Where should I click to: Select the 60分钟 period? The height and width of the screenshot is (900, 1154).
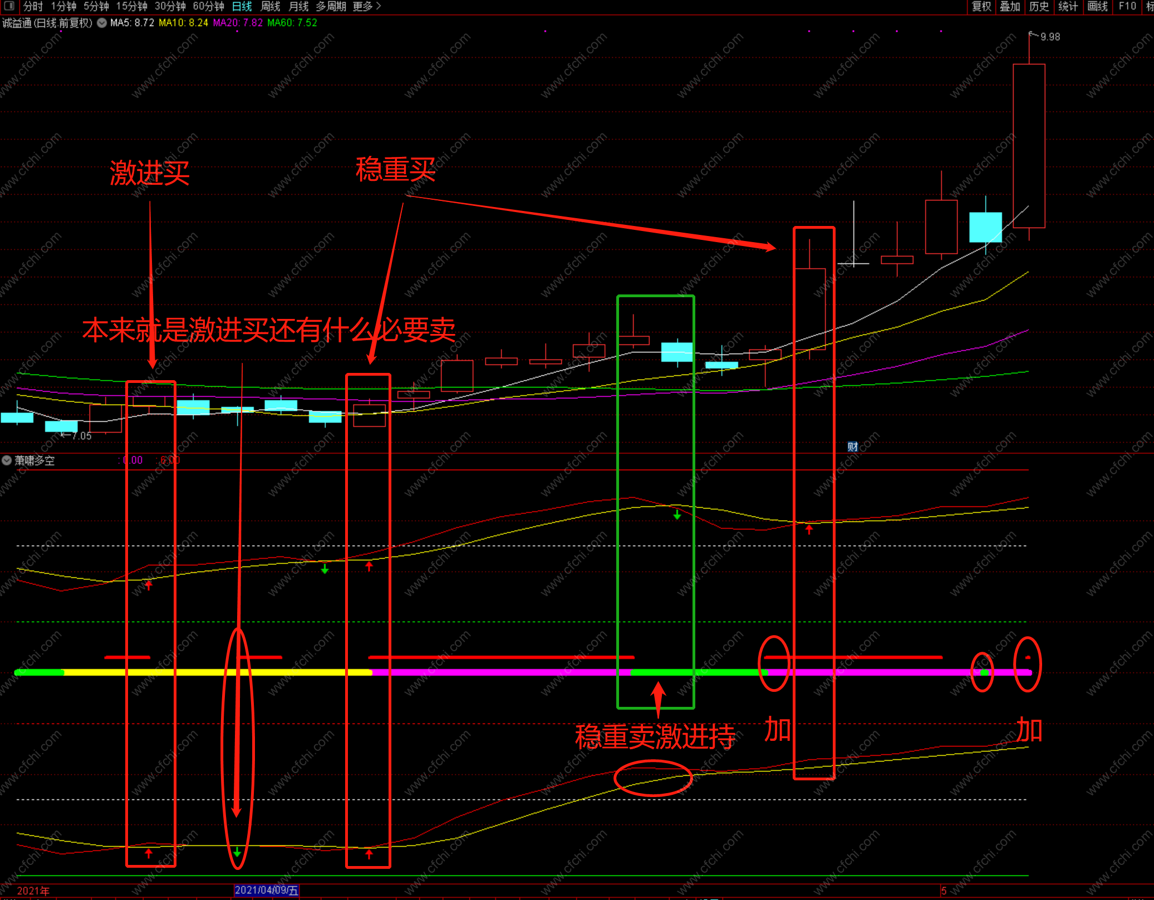click(208, 6)
